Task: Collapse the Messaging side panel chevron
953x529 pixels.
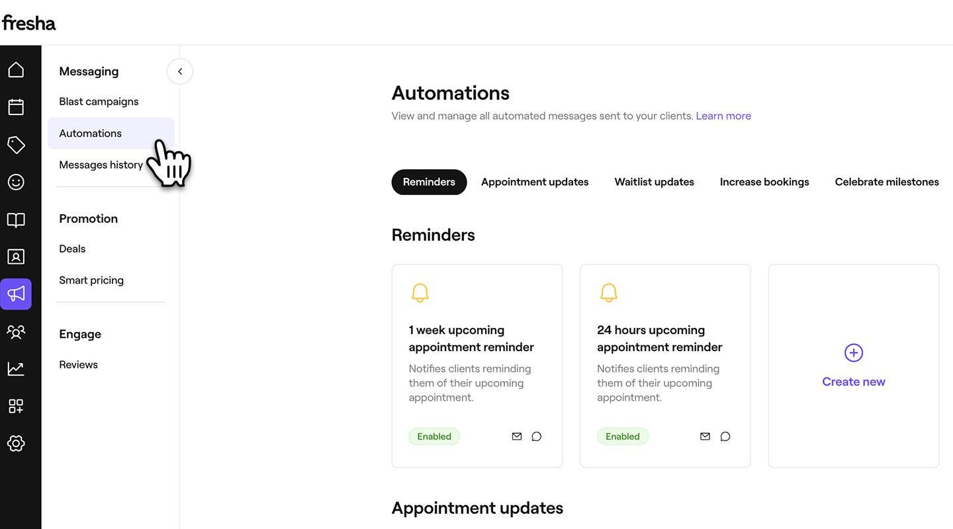Action: (x=180, y=71)
